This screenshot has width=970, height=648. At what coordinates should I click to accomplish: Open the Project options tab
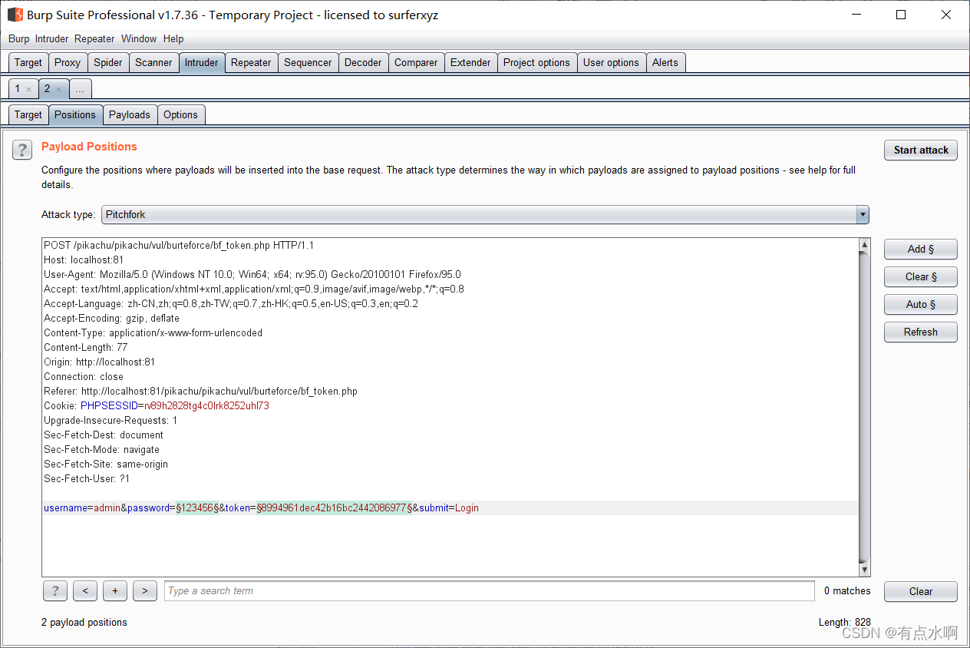click(x=536, y=63)
